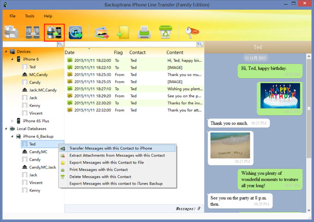Open the Happy Birthday cake image in chat
The height and width of the screenshot is (222, 314).
tap(280, 96)
